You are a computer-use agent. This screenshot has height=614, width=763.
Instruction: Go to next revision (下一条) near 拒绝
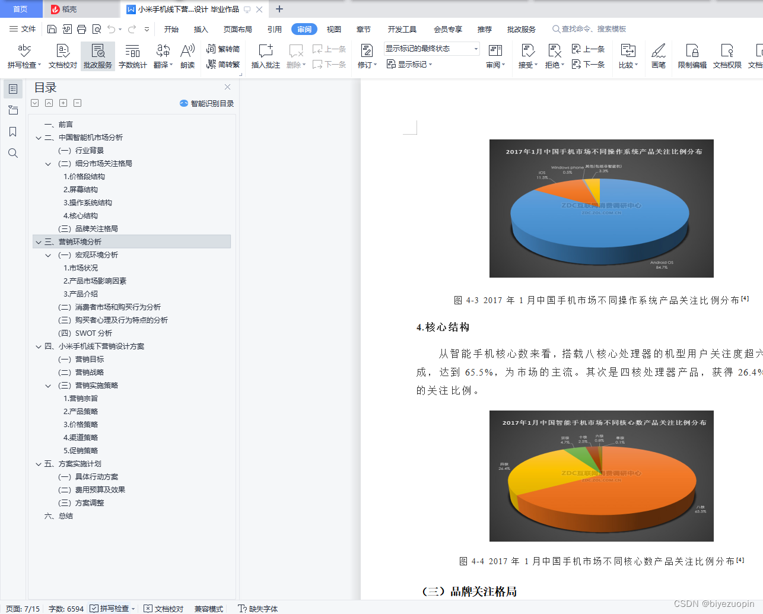tap(588, 64)
